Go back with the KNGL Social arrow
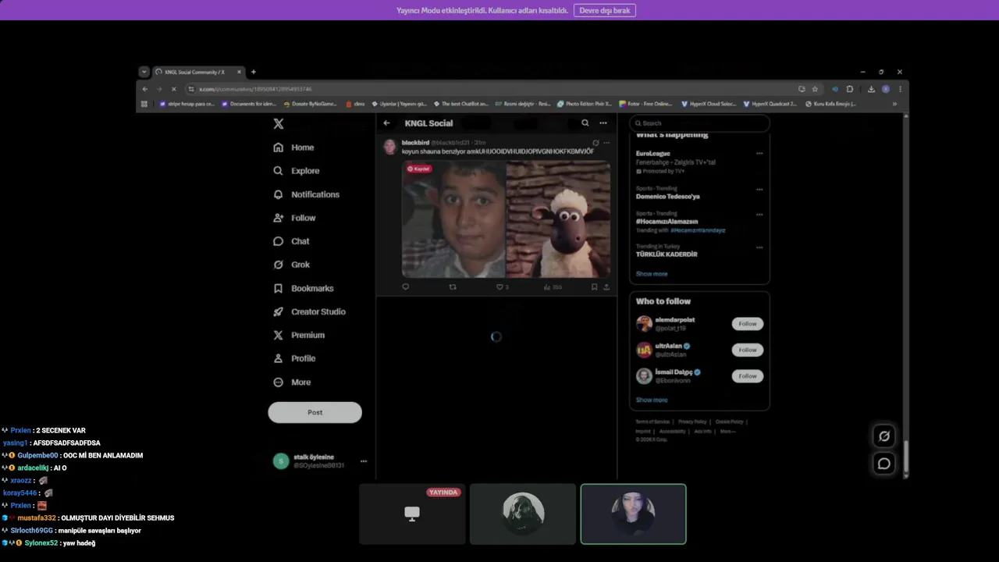The image size is (999, 562). 386,123
